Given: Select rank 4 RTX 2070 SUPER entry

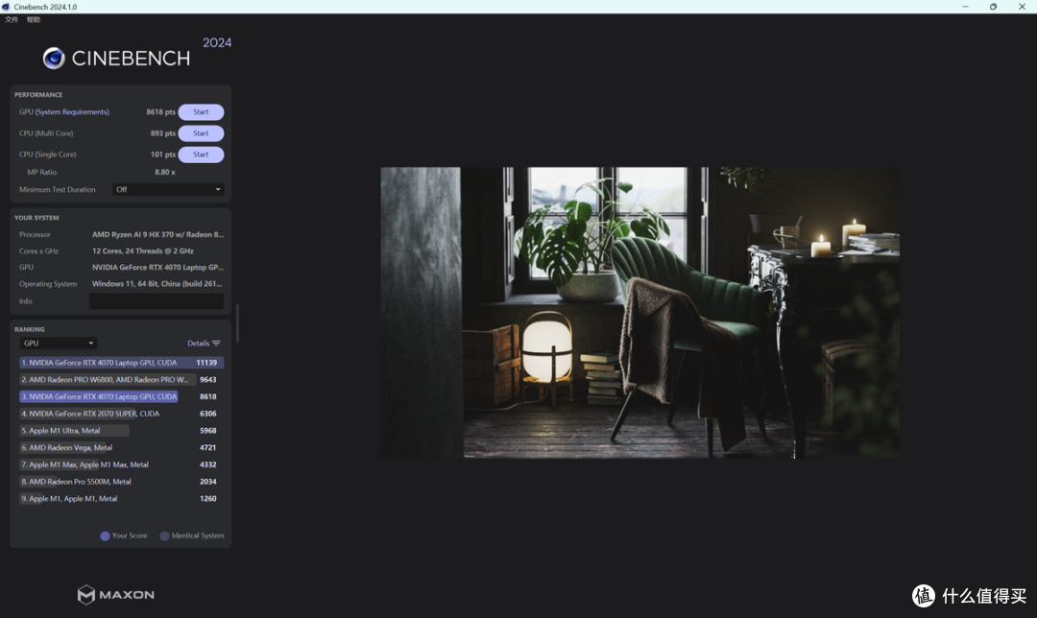Looking at the screenshot, I should [121, 414].
